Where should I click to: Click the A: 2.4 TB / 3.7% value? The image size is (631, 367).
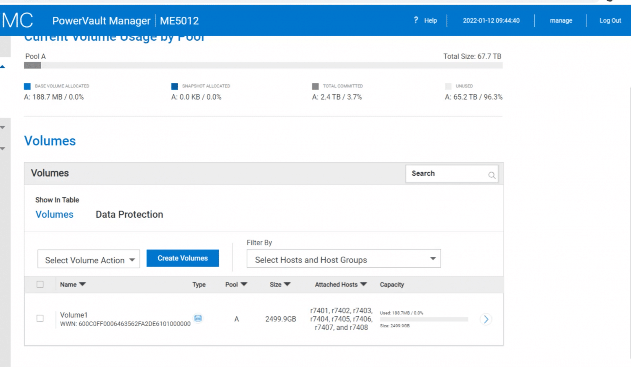337,97
